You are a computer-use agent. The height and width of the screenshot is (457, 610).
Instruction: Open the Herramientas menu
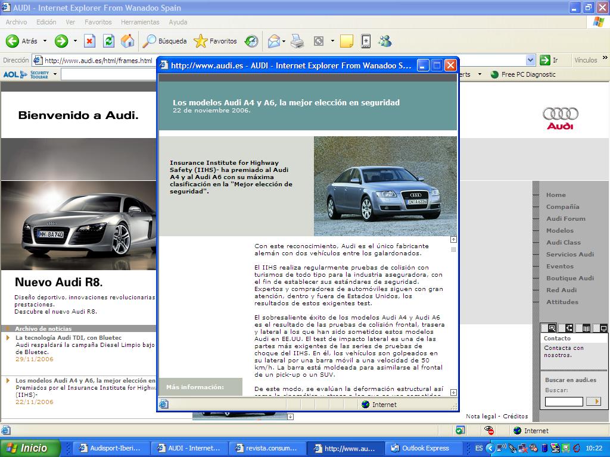[x=140, y=22]
